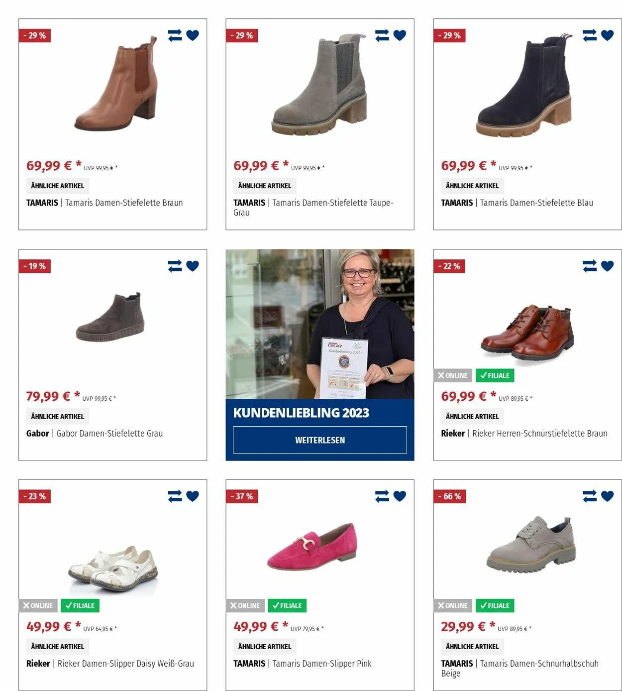The height and width of the screenshot is (691, 622).
Task: Add Gabor Stiefelette Grau to wishlist
Action: pyautogui.click(x=193, y=266)
